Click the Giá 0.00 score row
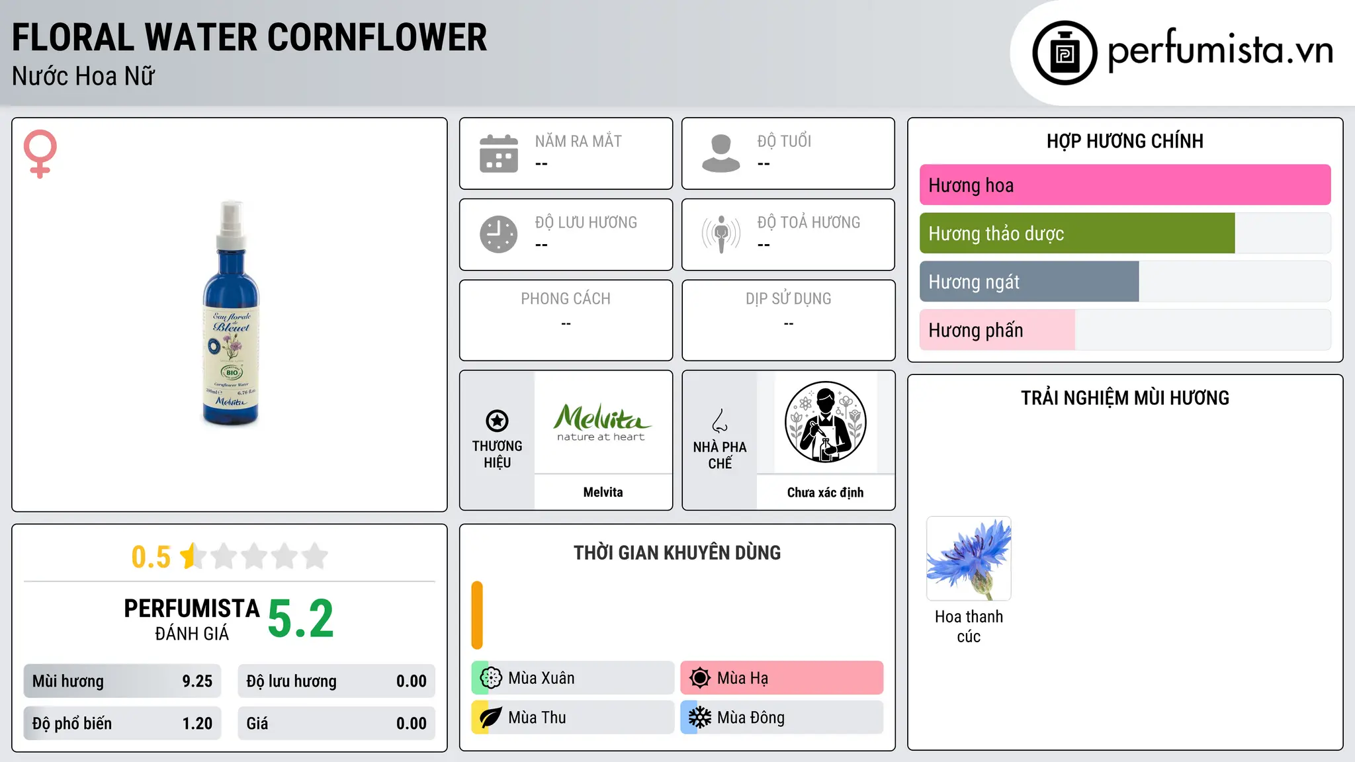 click(336, 724)
